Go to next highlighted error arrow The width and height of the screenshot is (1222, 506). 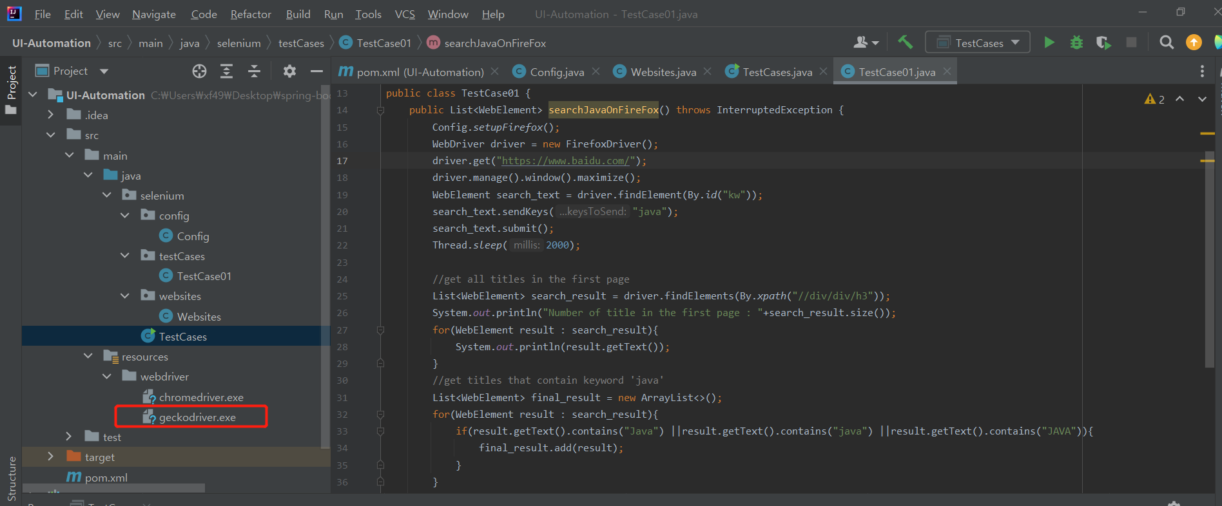click(x=1202, y=98)
